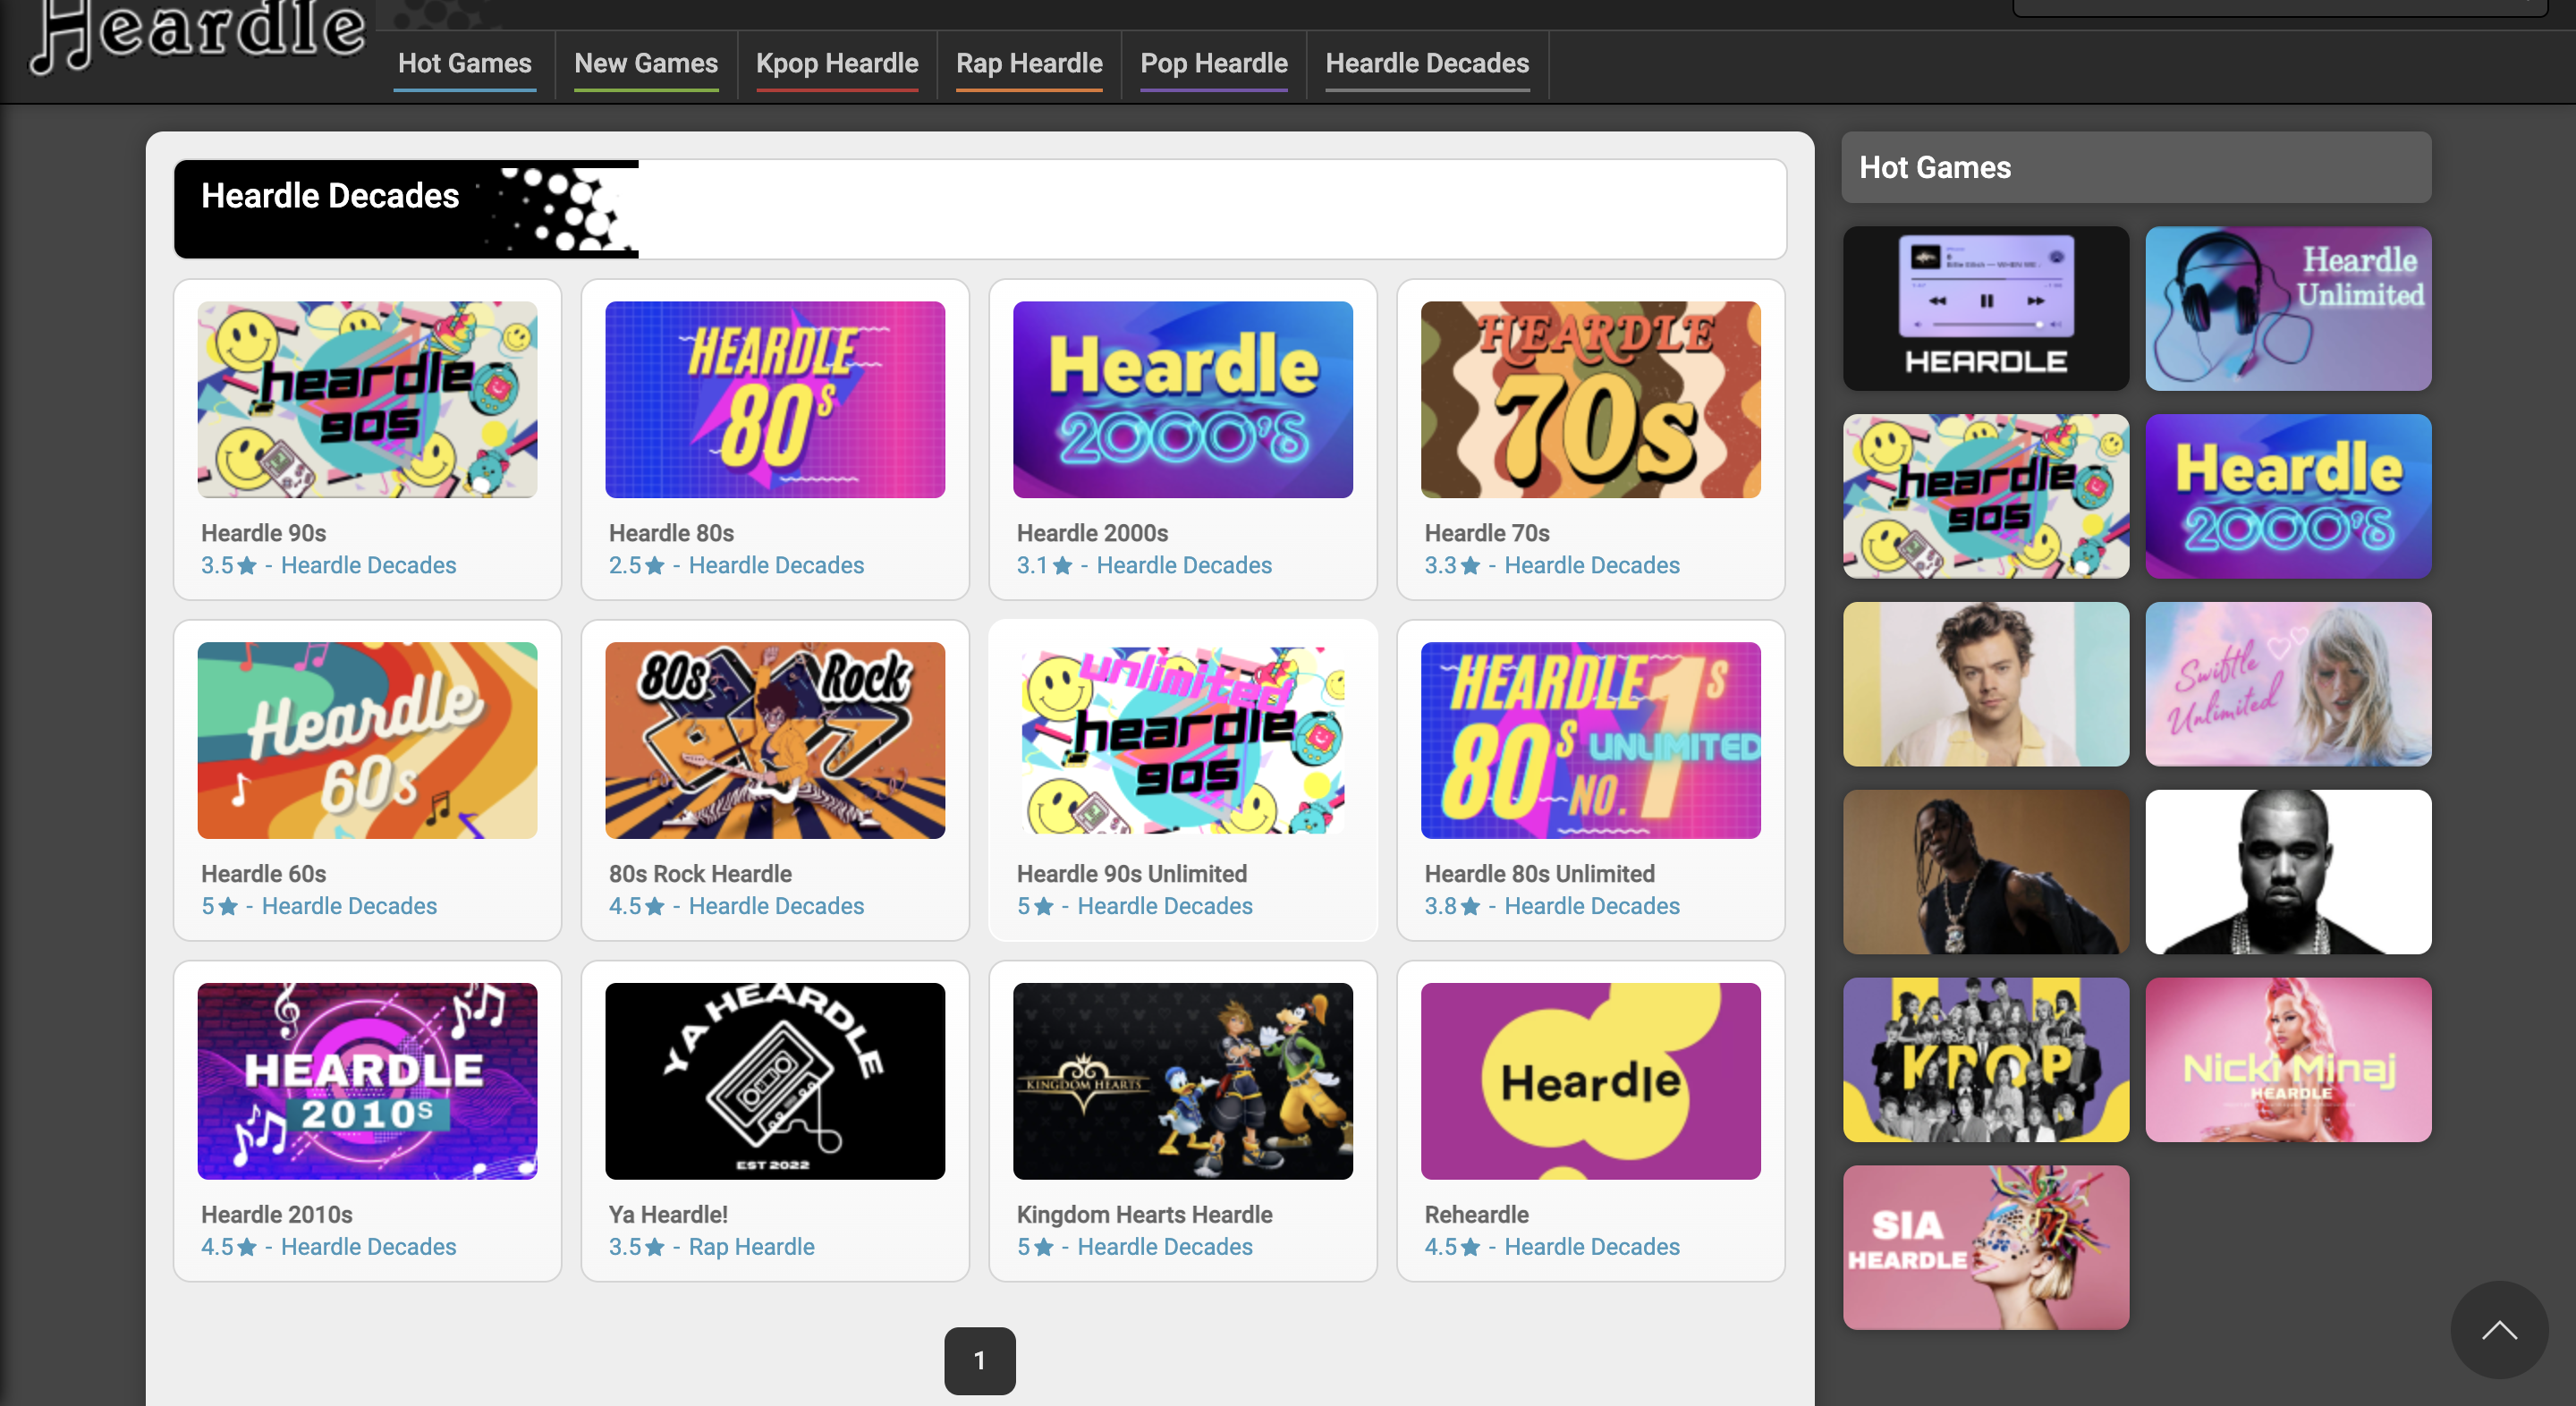Click the Heardle 90s title link
The width and height of the screenshot is (2576, 1406).
pyautogui.click(x=264, y=534)
